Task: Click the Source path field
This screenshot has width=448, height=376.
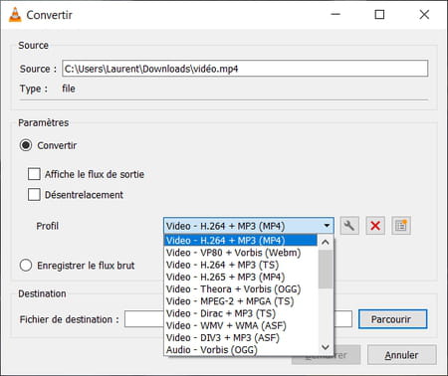Action: (x=245, y=69)
